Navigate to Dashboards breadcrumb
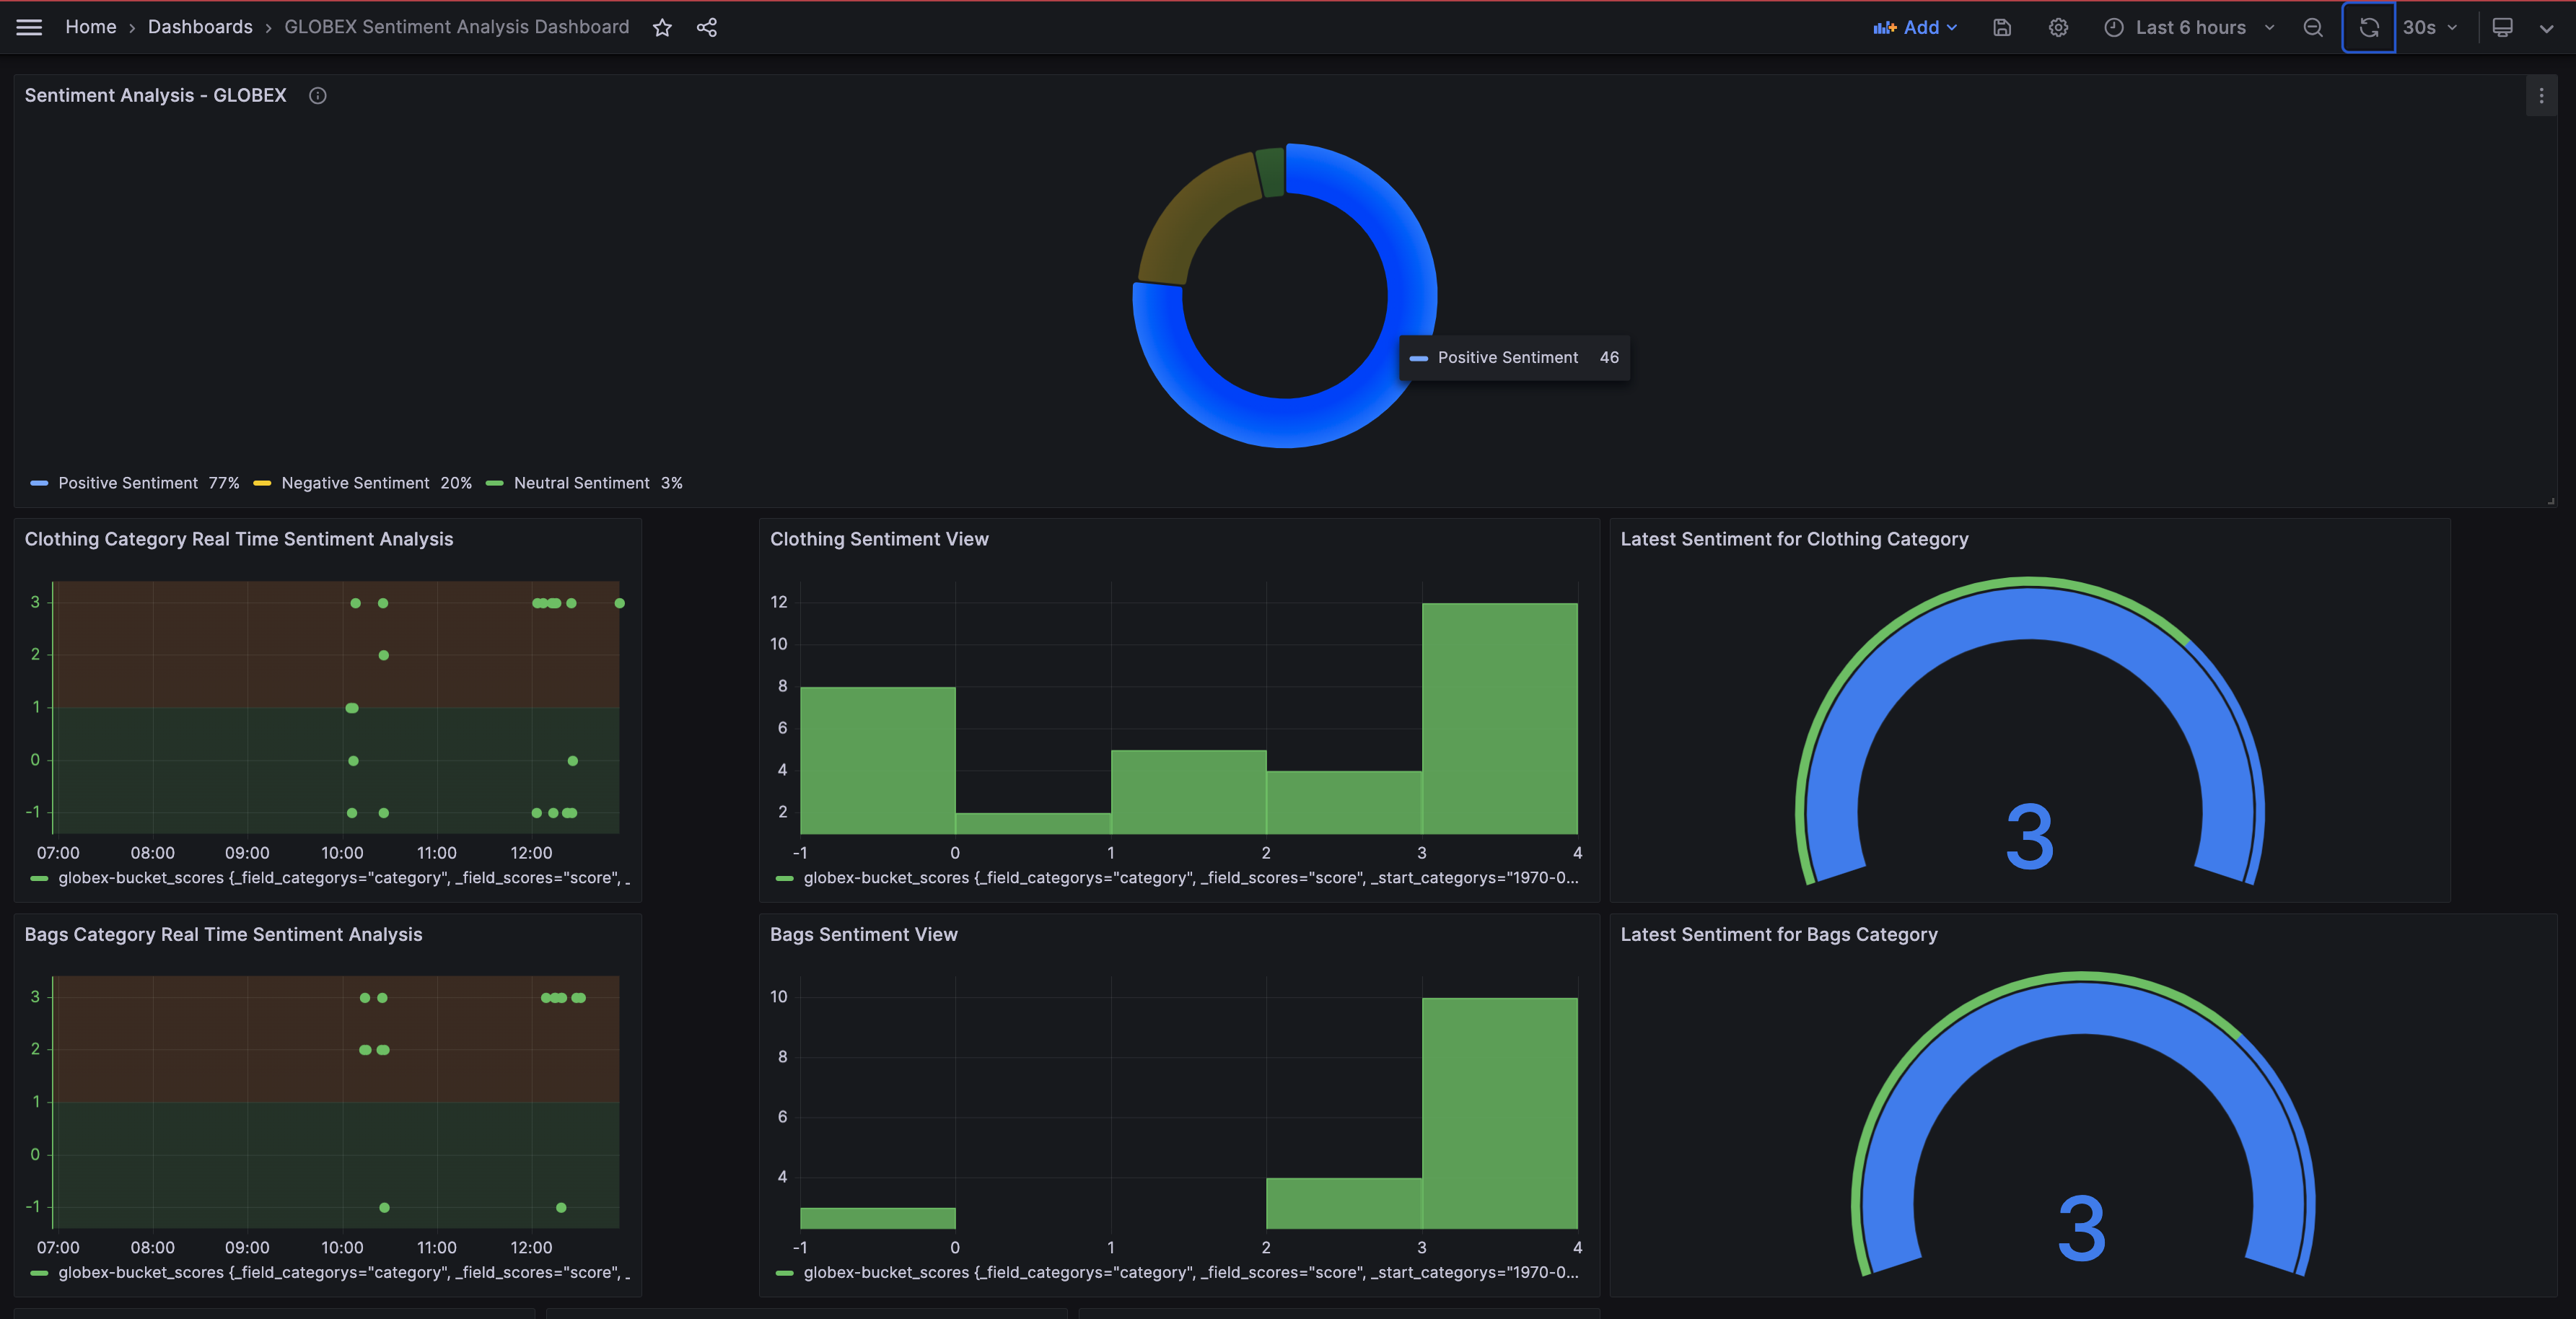This screenshot has height=1319, width=2576. [200, 27]
